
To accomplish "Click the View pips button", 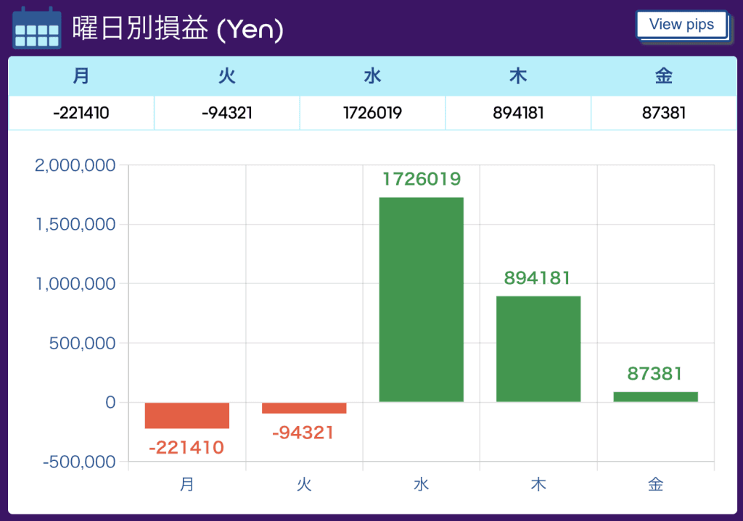I will click(x=681, y=25).
